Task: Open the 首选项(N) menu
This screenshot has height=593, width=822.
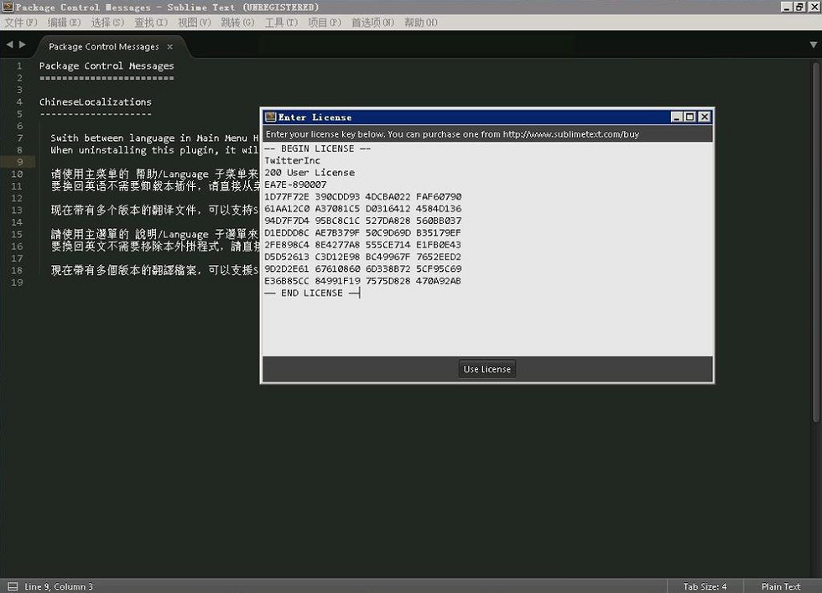Action: click(372, 23)
